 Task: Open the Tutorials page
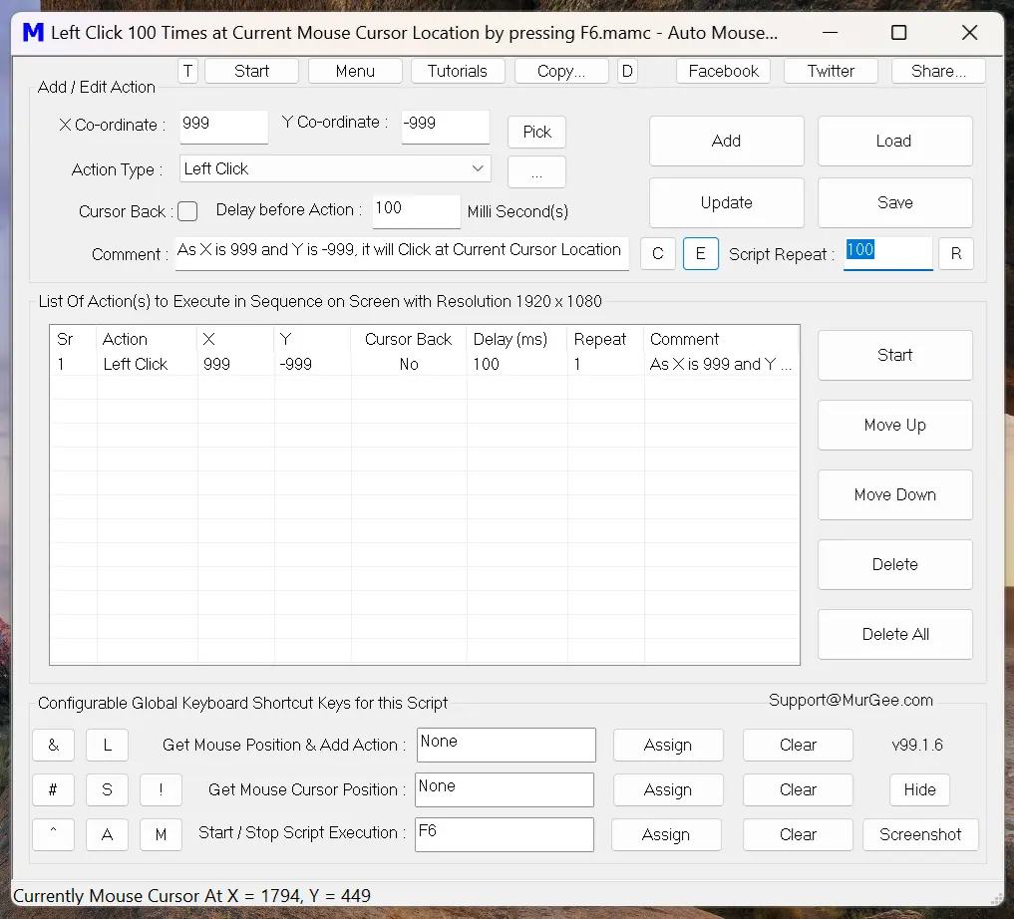click(x=458, y=71)
